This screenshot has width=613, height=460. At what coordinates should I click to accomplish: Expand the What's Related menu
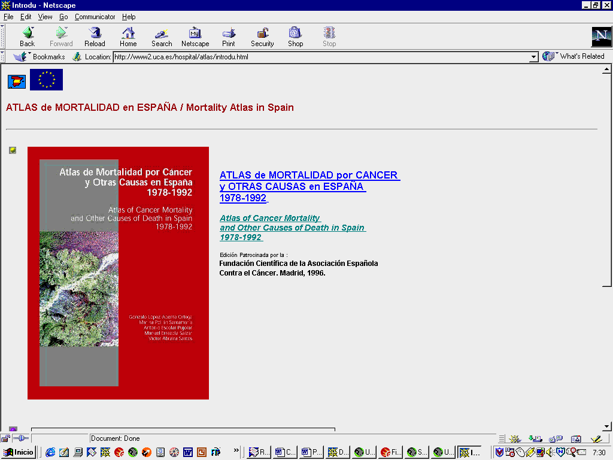coord(573,56)
